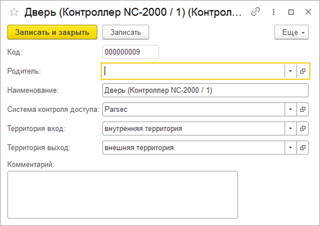The image size is (320, 226).
Task: Add this door to favorites with the star
Action: 14,12
